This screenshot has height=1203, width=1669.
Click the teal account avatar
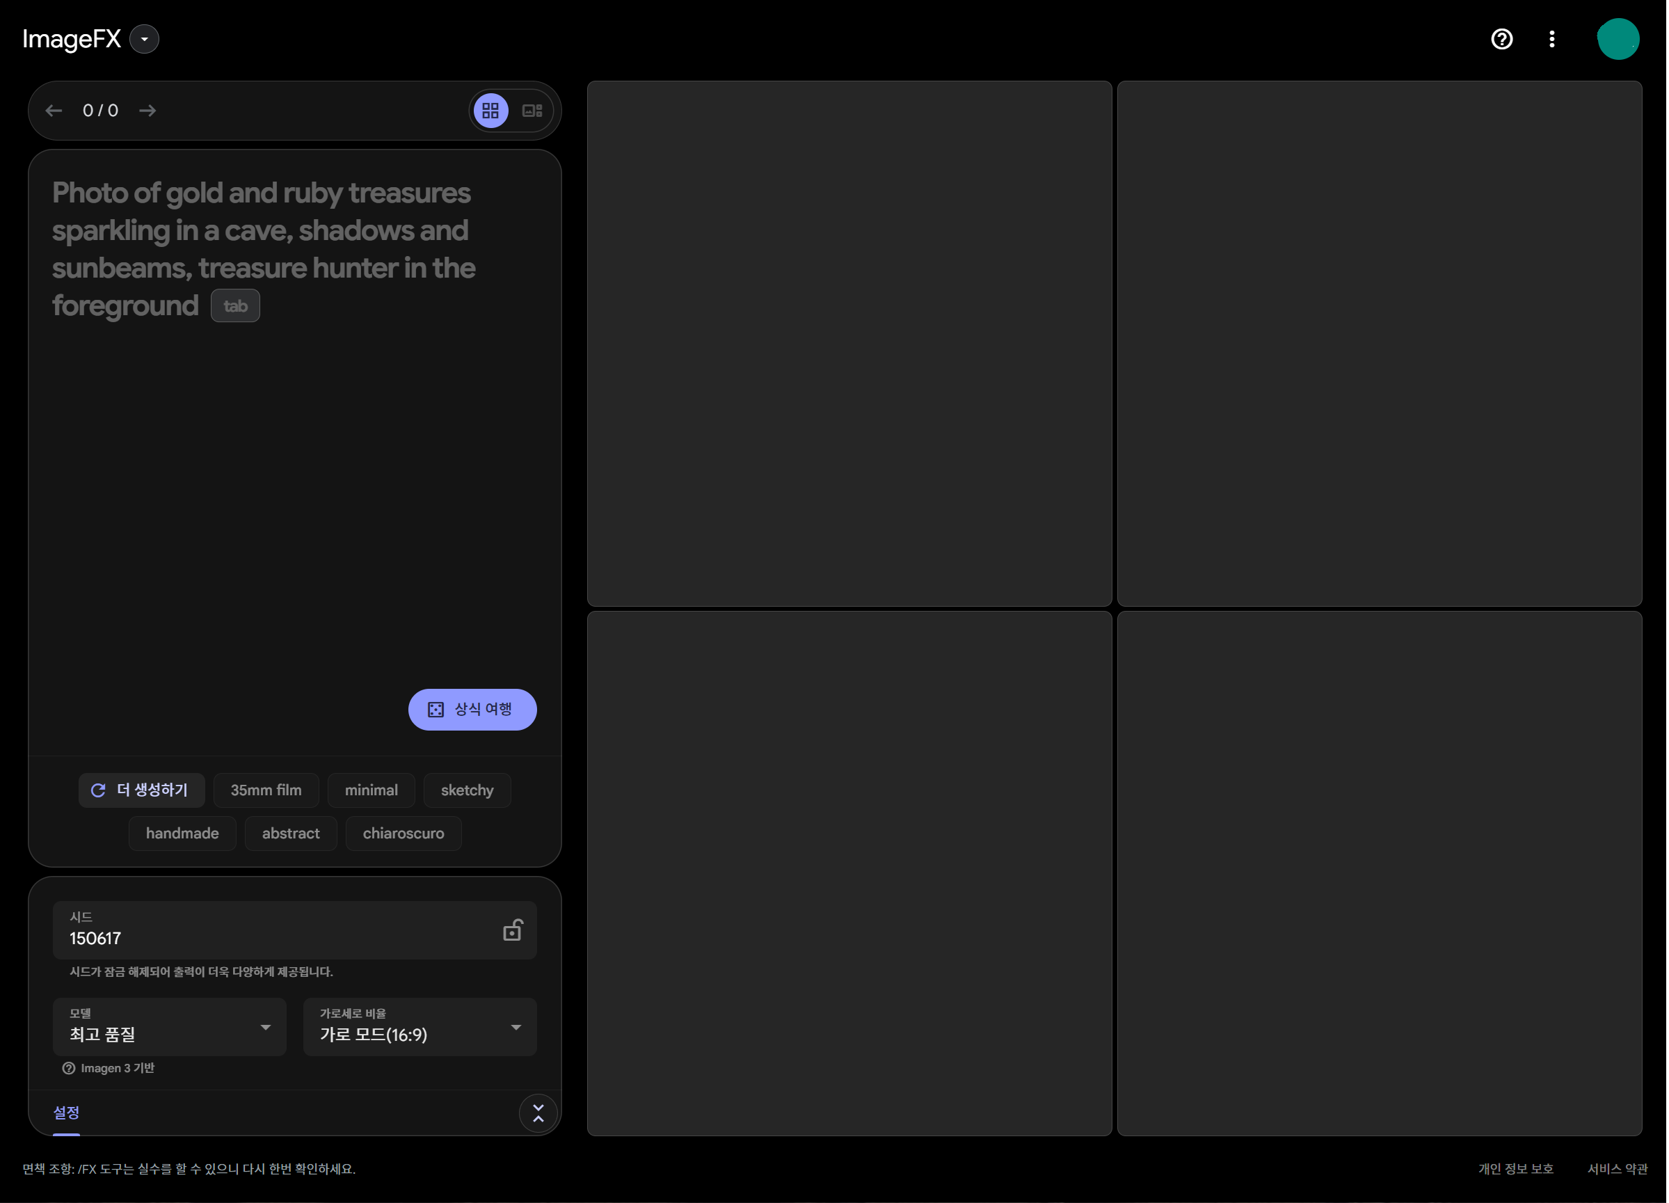click(x=1617, y=39)
